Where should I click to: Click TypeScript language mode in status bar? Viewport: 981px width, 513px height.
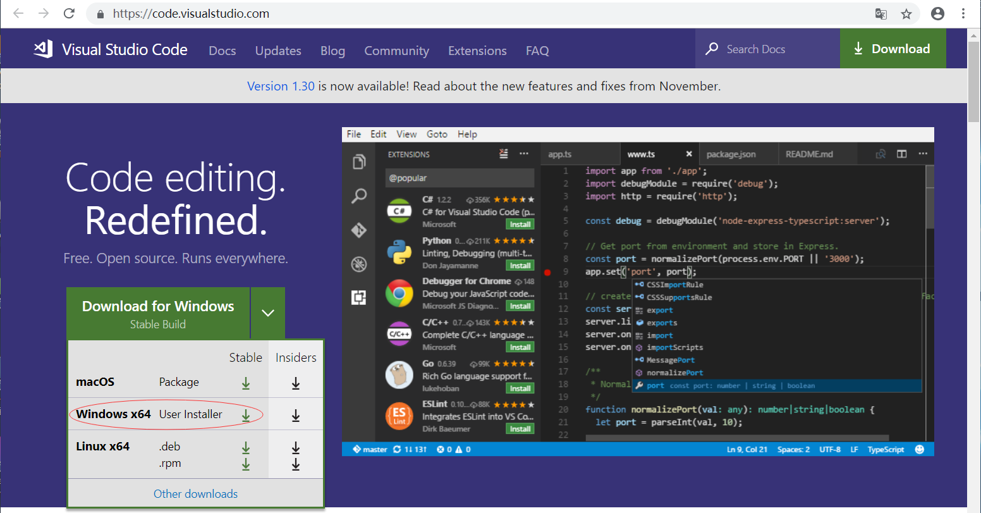tap(886, 449)
